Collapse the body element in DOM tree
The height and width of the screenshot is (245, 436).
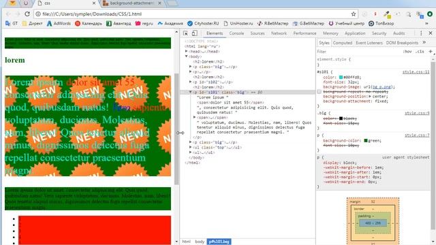tap(187, 56)
